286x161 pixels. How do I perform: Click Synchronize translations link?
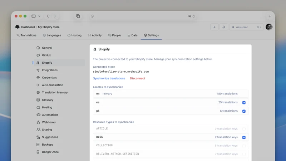(x=109, y=78)
